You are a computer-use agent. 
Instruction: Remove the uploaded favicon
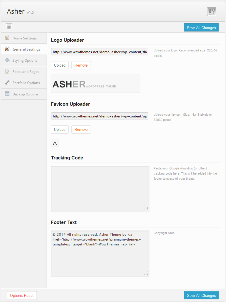[x=81, y=130]
